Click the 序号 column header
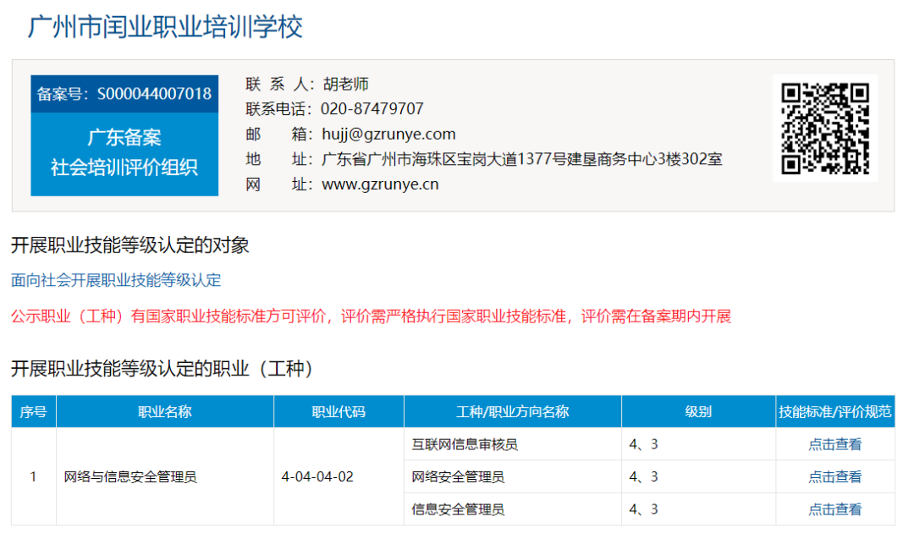The image size is (914, 539). click(33, 412)
